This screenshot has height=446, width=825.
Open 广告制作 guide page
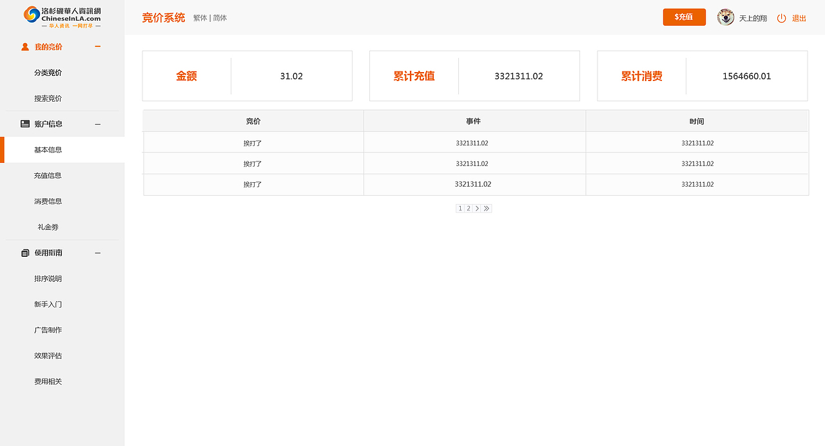[x=48, y=330]
